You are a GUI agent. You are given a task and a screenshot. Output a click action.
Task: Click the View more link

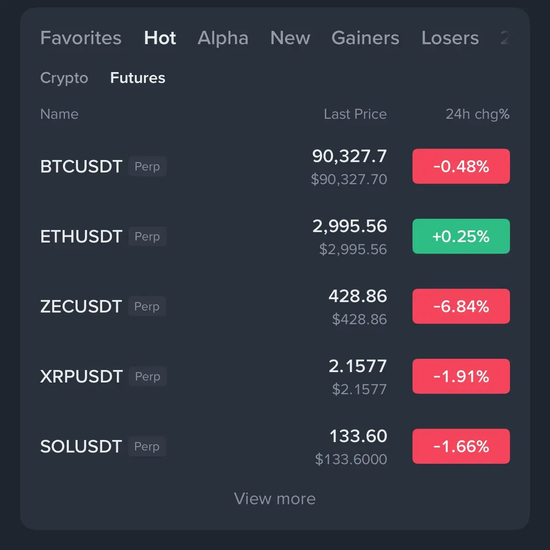tap(275, 499)
